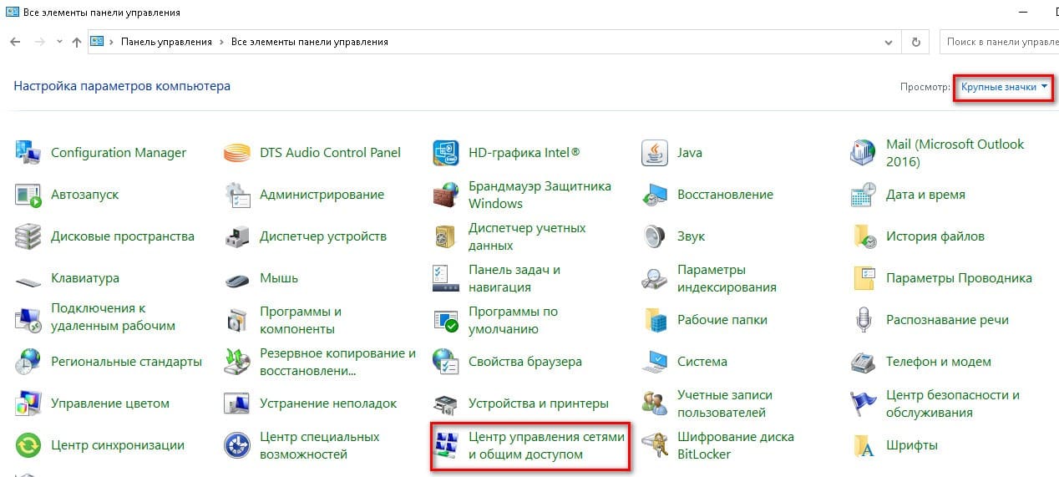This screenshot has width=1059, height=477.
Task: Click Резервное копирование и восстановление icon
Action: [x=237, y=362]
